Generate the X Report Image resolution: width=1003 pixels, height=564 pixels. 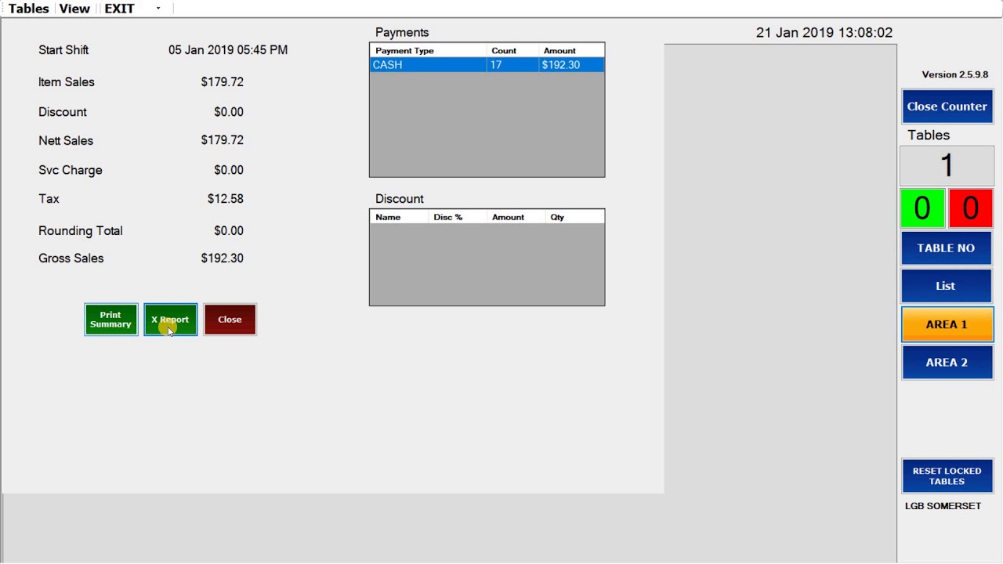(x=171, y=320)
